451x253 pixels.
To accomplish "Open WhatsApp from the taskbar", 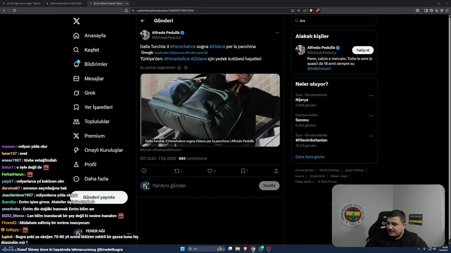I will [261, 249].
